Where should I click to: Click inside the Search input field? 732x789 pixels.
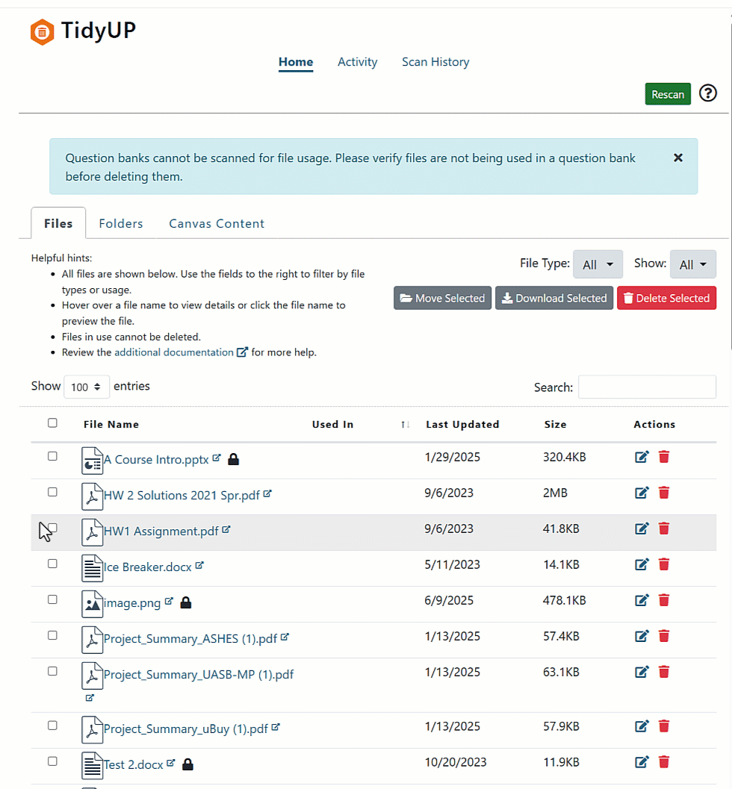(x=647, y=387)
